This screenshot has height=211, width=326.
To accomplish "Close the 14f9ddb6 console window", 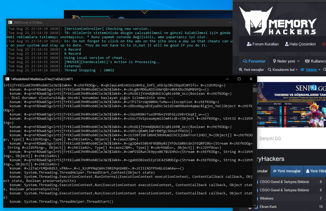I will click(x=251, y=79).
